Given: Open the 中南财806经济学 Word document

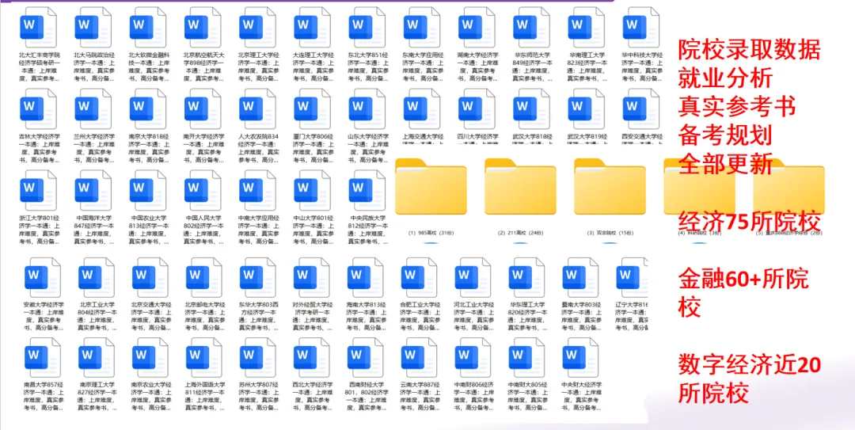Looking at the screenshot, I should (473, 357).
